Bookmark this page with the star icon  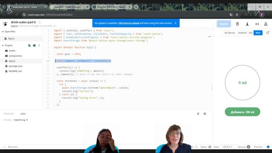(x=237, y=15)
